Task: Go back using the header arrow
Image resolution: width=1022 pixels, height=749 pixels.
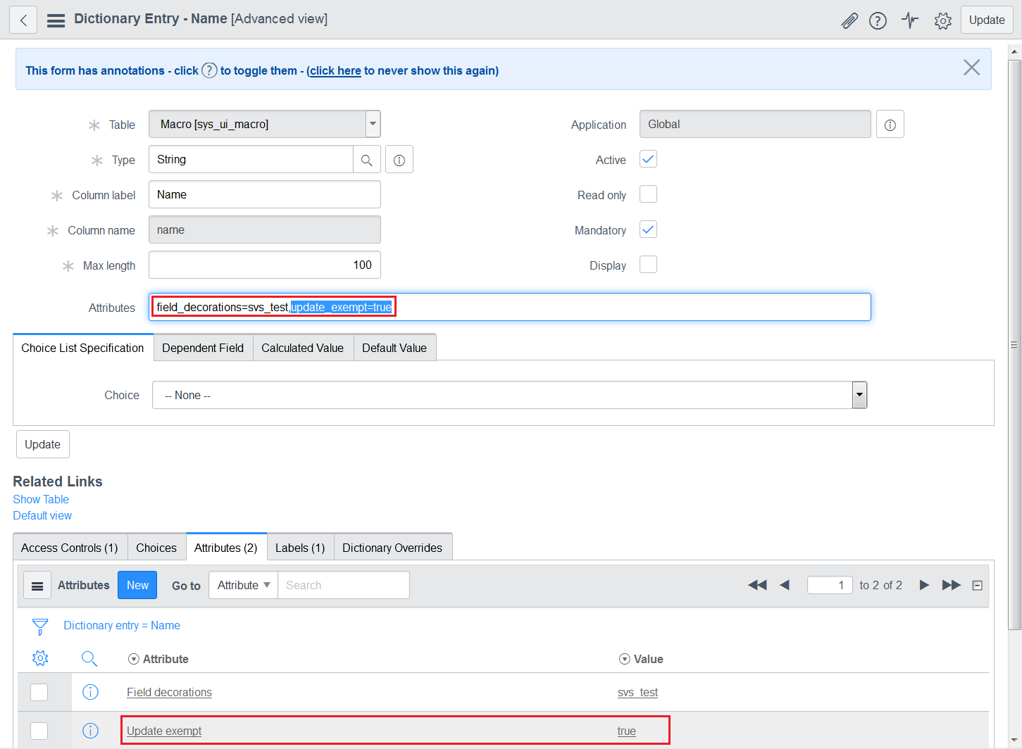Action: [23, 20]
